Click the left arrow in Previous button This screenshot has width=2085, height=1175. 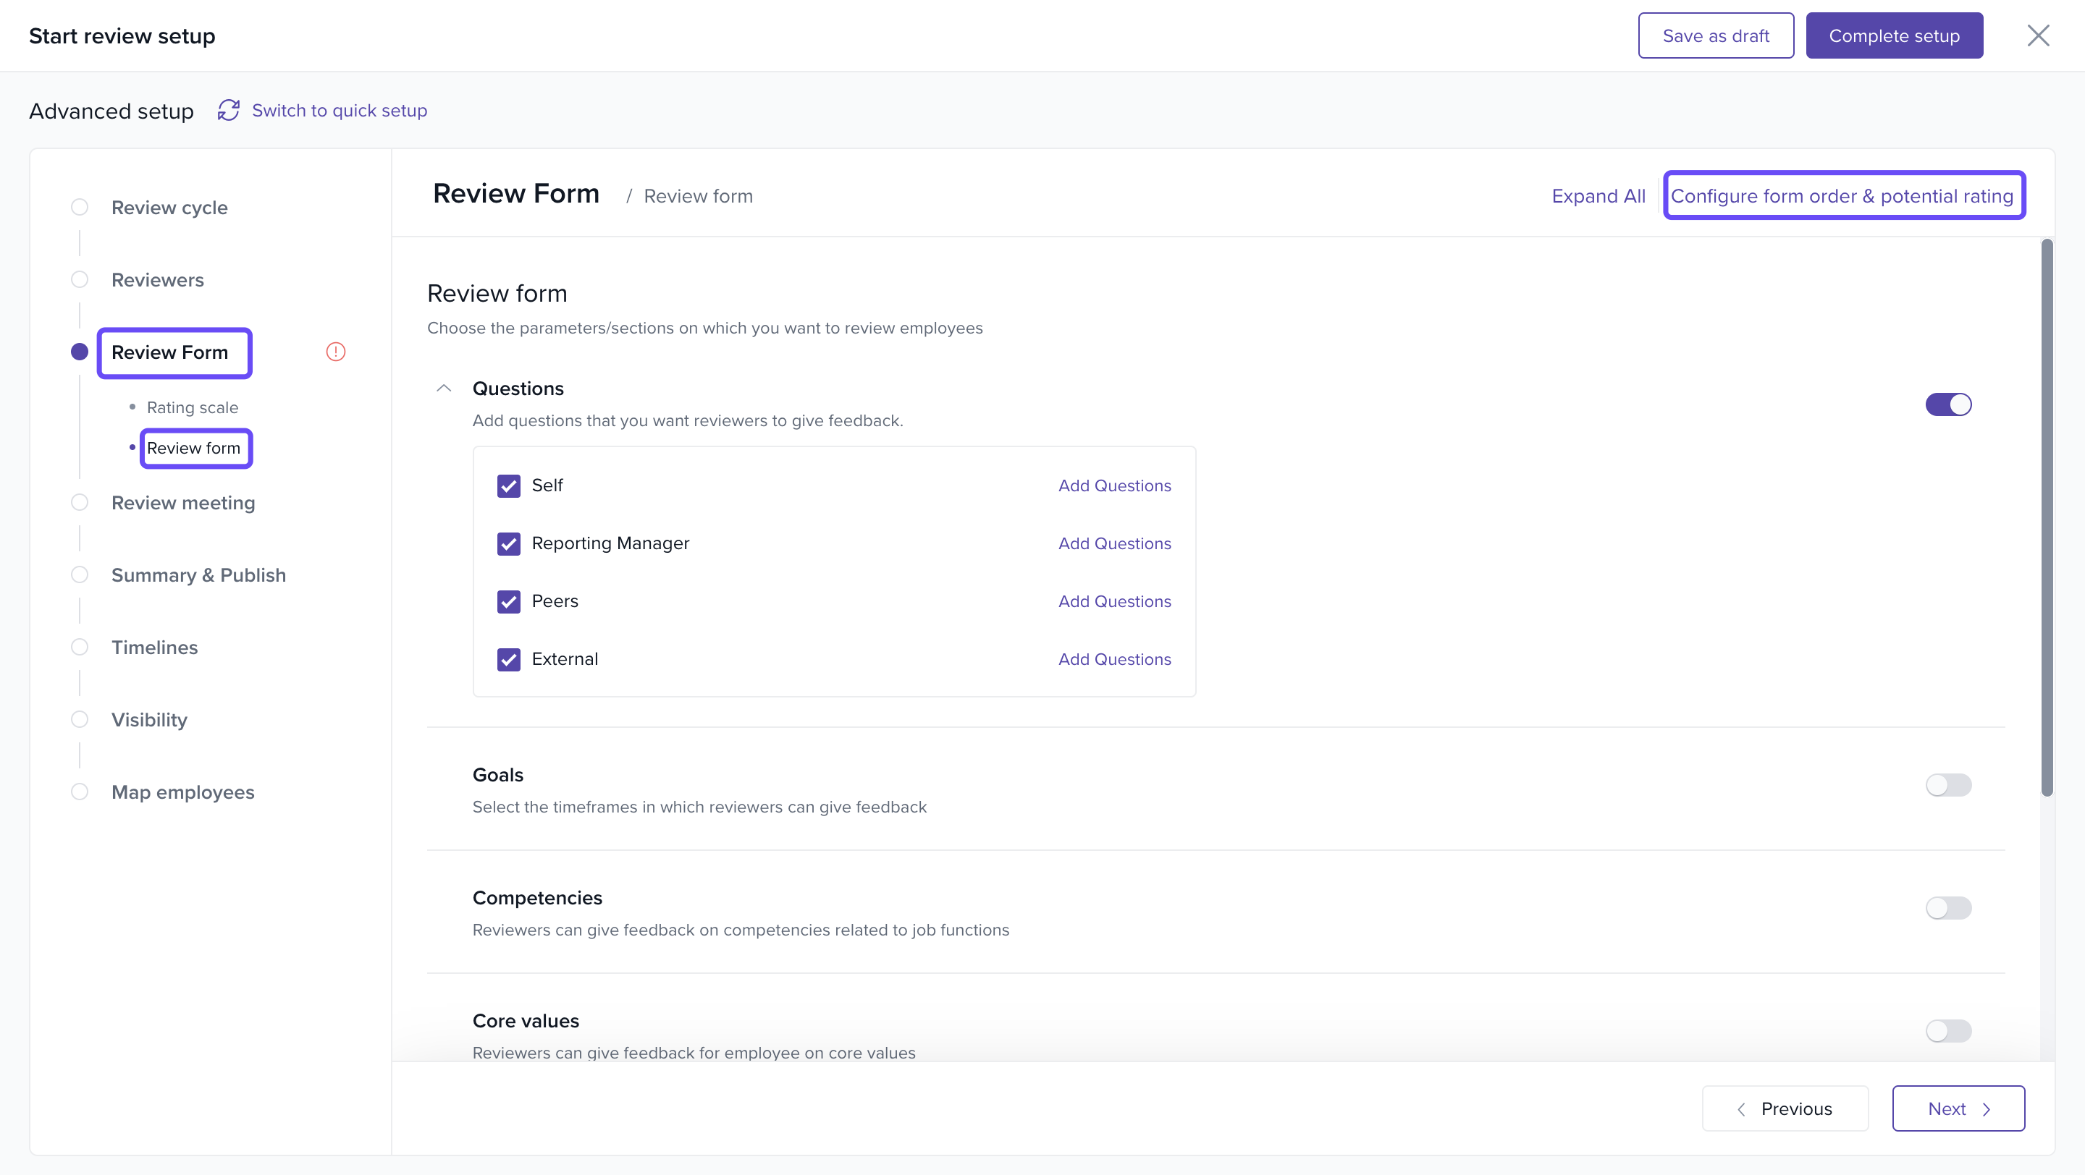click(x=1741, y=1108)
